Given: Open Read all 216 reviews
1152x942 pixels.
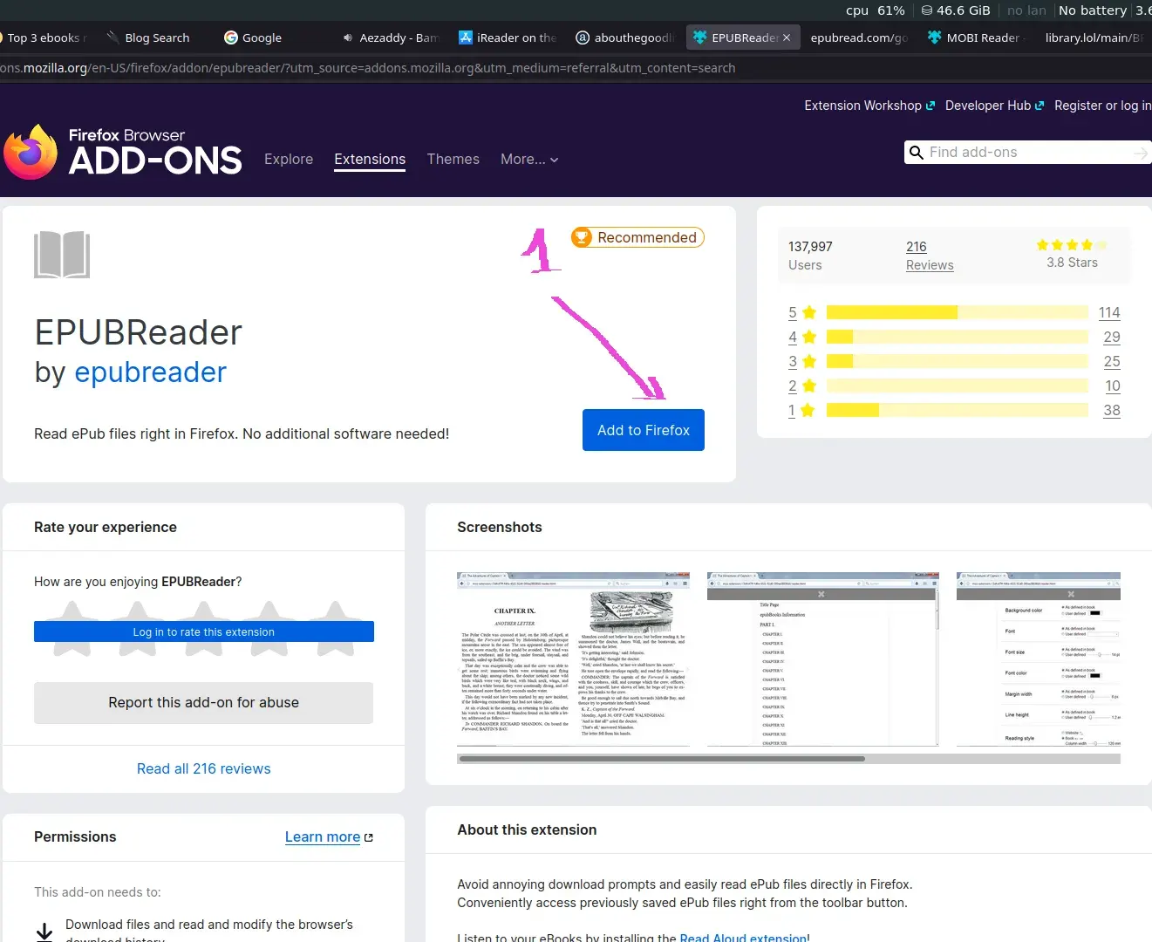Looking at the screenshot, I should [x=203, y=768].
